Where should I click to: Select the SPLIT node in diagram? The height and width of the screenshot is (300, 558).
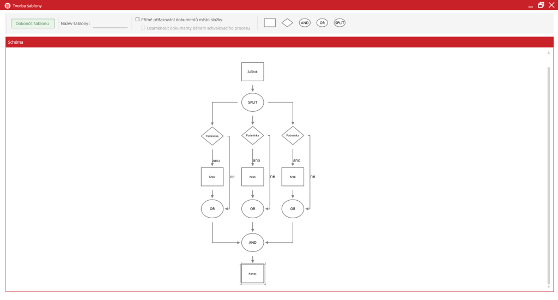[x=252, y=103]
